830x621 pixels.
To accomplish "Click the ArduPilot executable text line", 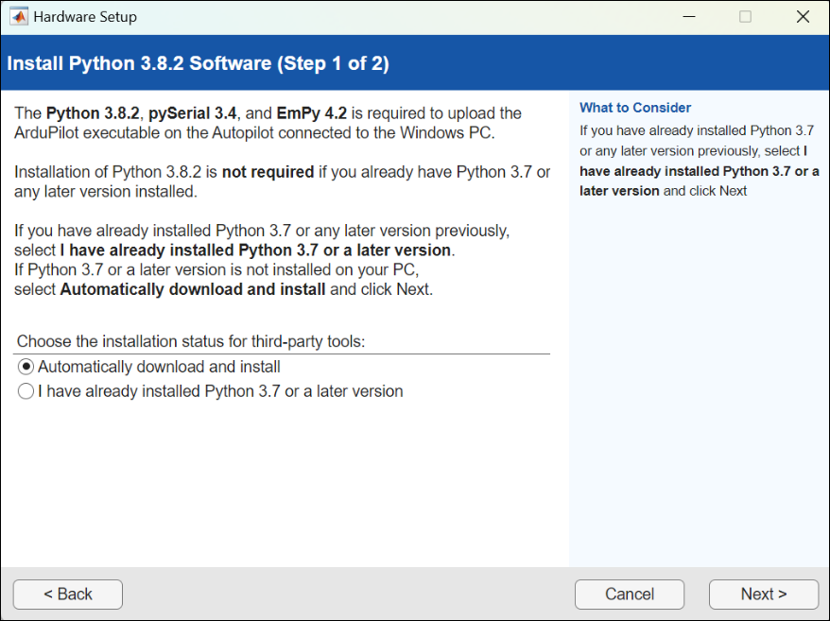I will [x=254, y=132].
